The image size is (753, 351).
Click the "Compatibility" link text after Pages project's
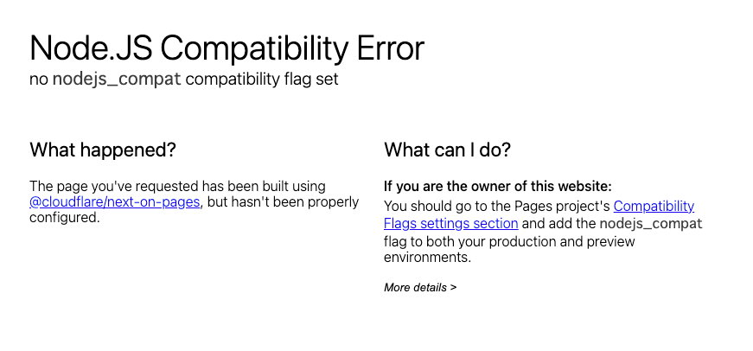point(654,206)
